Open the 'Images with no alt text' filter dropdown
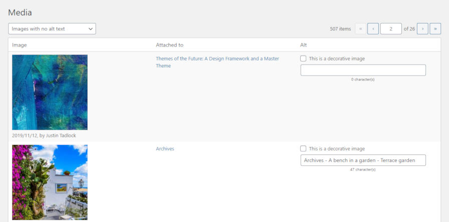Viewport: 449px width, 222px height. point(52,29)
